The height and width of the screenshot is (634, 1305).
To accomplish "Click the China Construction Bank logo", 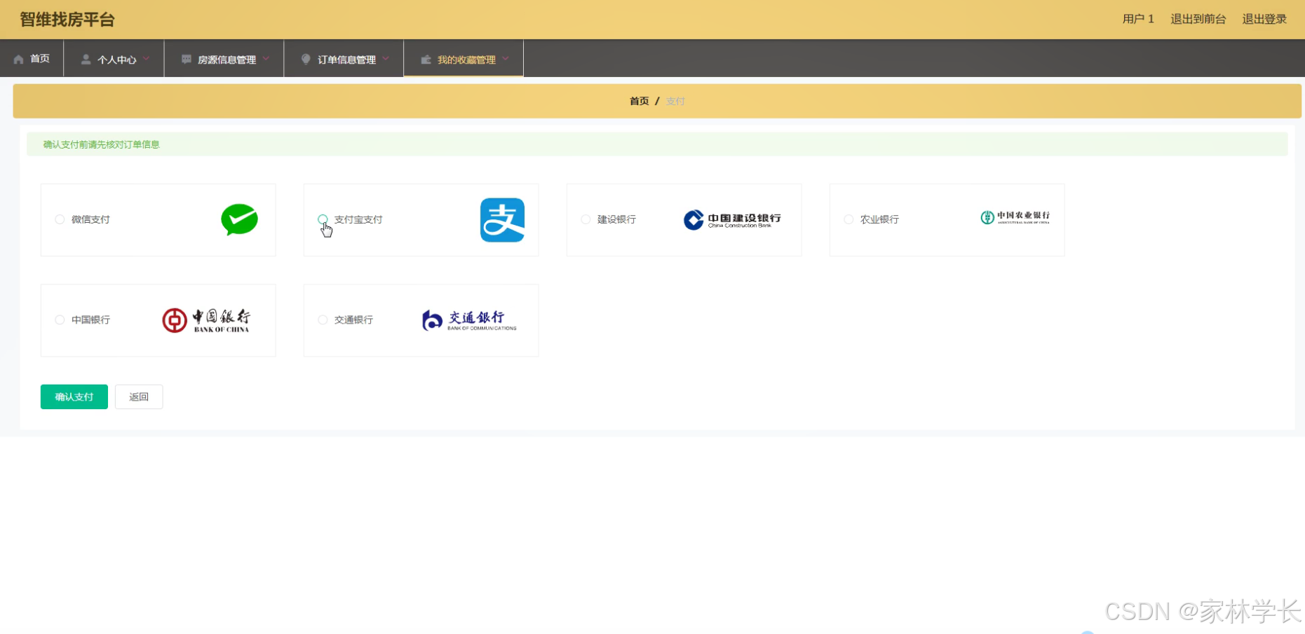I will point(732,220).
